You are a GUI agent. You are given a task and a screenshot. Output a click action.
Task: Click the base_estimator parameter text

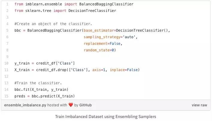(99, 30)
